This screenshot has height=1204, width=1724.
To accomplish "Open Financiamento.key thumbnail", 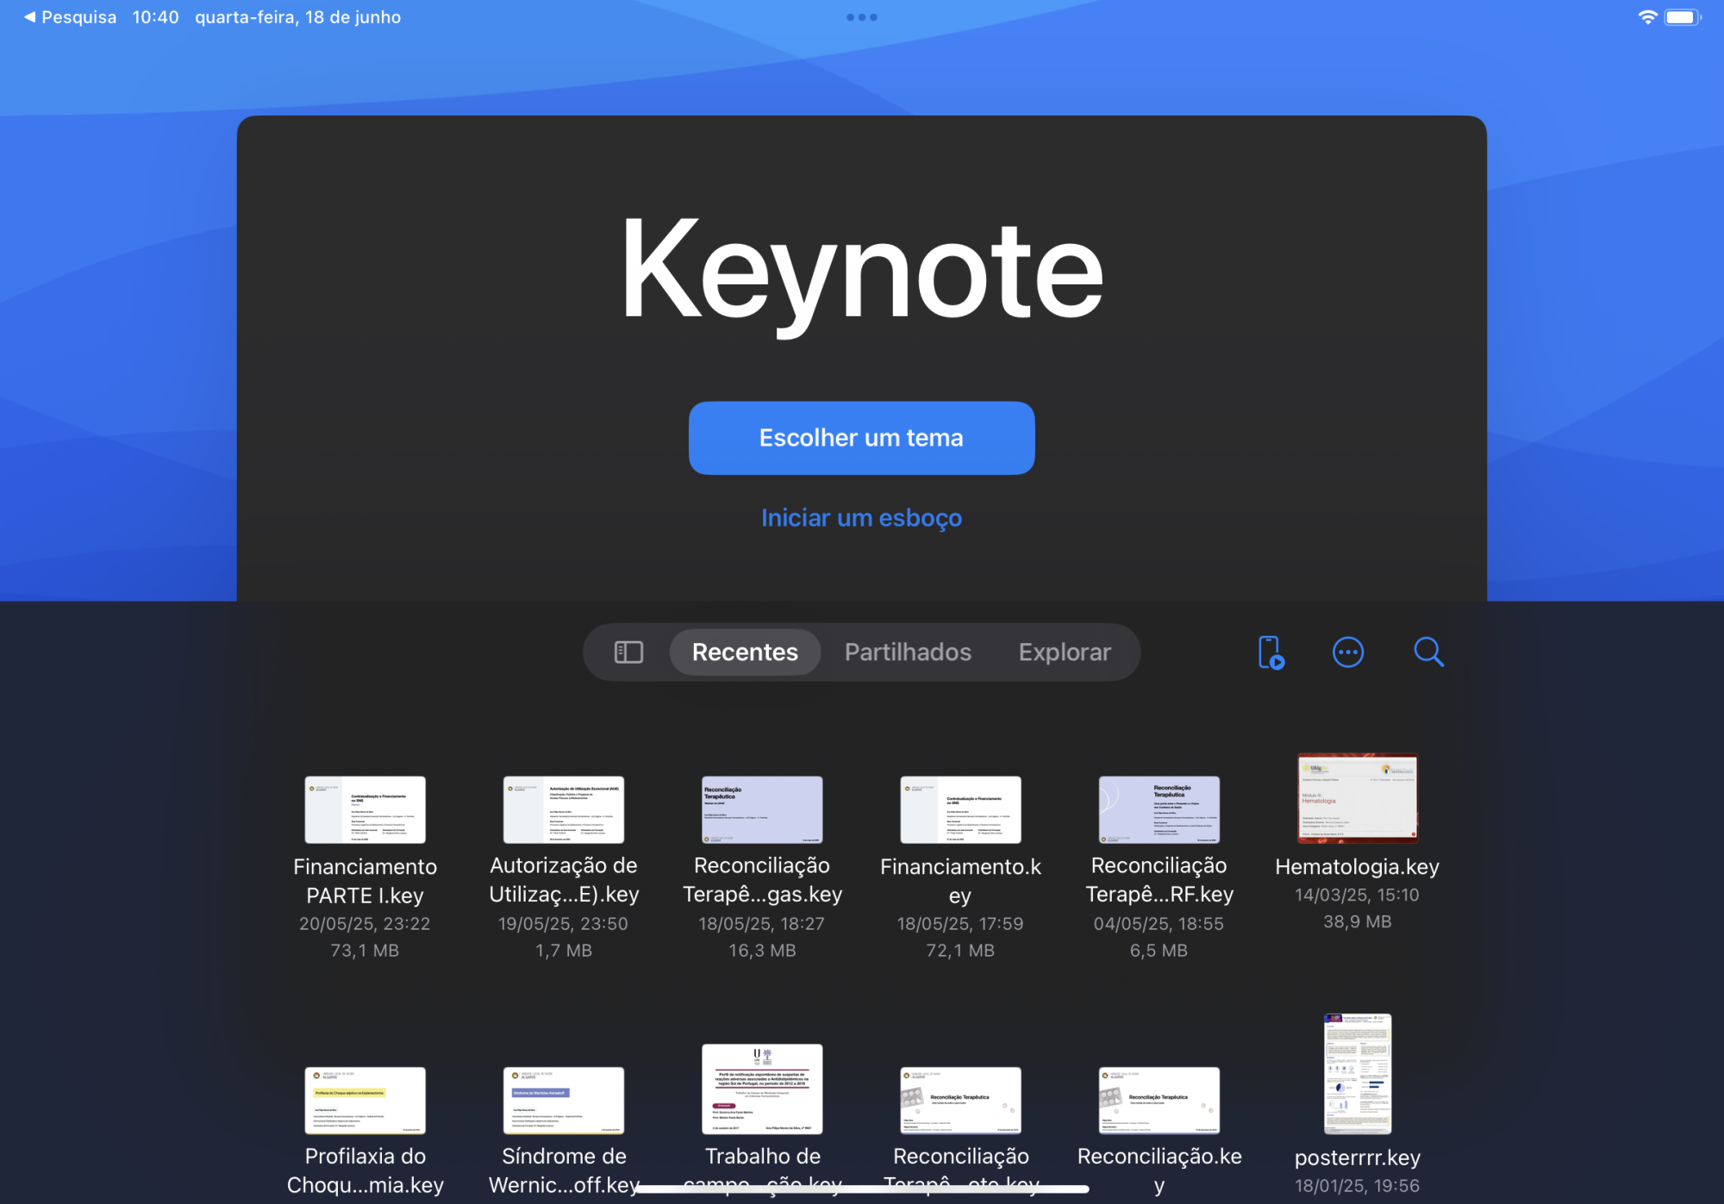I will click(960, 810).
